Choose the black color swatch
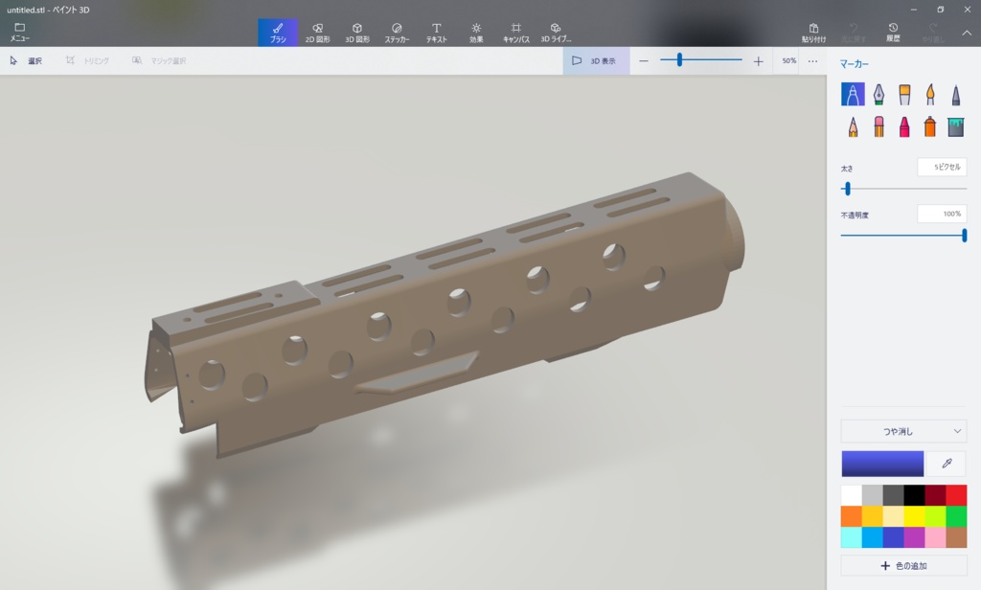The image size is (981, 590). pyautogui.click(x=914, y=495)
